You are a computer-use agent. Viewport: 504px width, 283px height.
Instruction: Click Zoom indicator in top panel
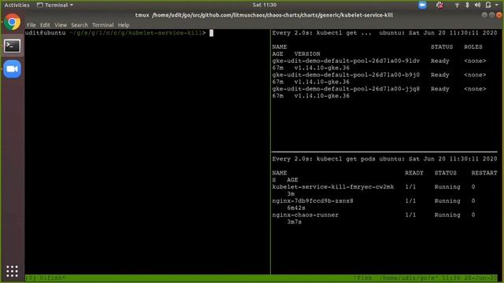point(422,5)
